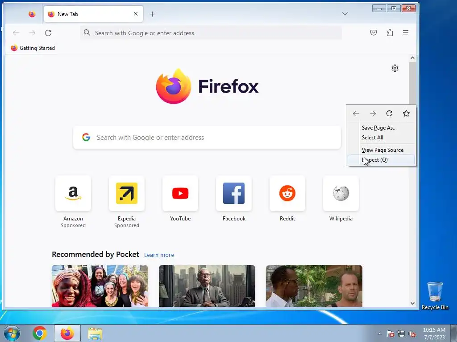The width and height of the screenshot is (457, 342).
Task: Open Save to Pocket icon
Action: [374, 33]
